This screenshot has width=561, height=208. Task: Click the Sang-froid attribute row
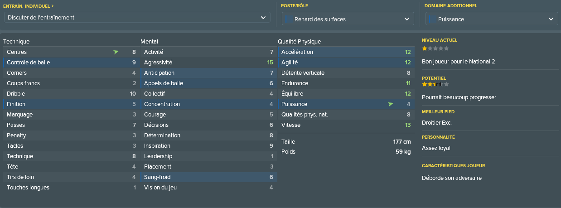click(x=208, y=177)
